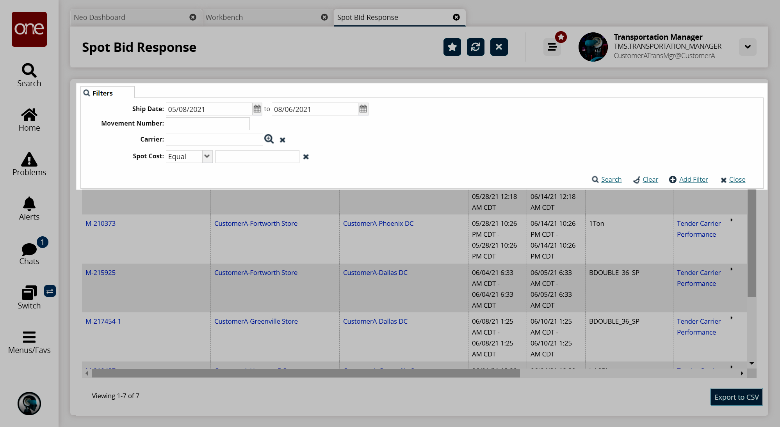Click Export to CSV button
The width and height of the screenshot is (780, 427).
click(x=736, y=397)
